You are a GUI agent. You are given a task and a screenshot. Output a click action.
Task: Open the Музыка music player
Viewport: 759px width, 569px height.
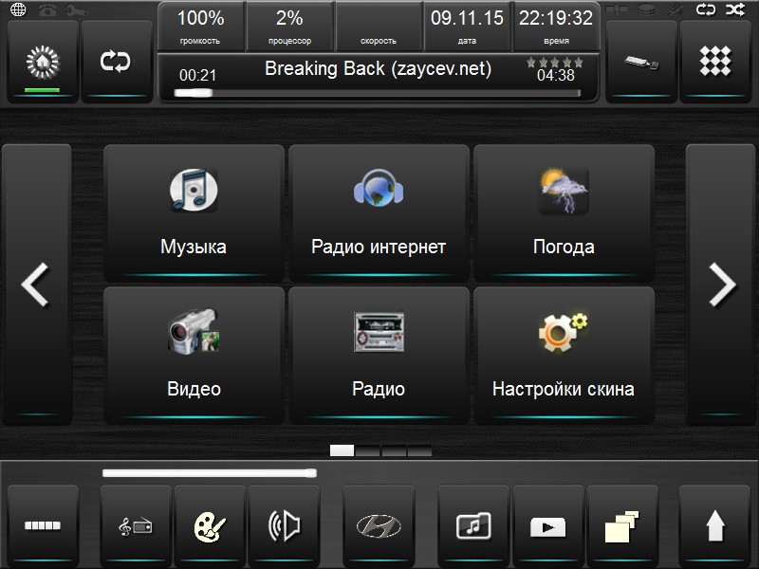pos(194,212)
